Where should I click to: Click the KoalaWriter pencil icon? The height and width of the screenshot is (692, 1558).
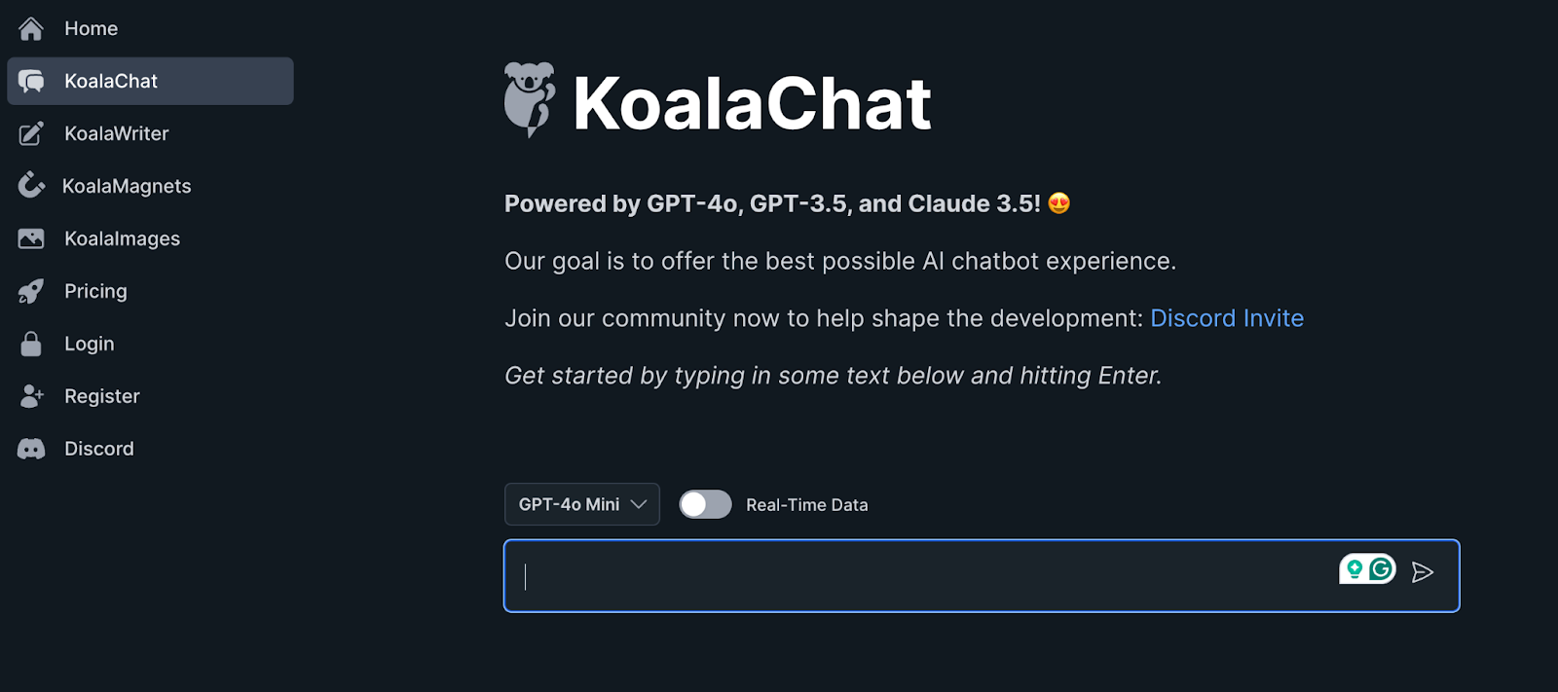pyautogui.click(x=31, y=133)
